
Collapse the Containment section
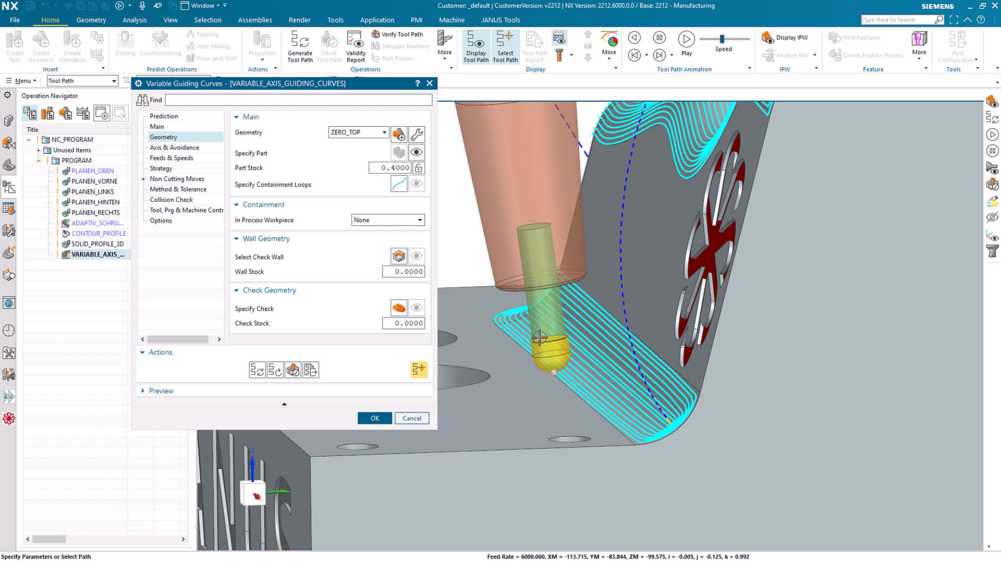coord(237,205)
